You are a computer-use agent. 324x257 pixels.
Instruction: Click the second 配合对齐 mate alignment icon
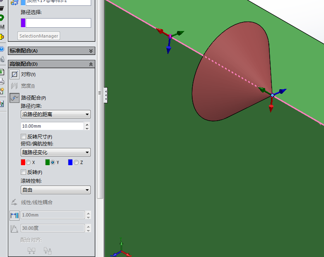[x=48, y=251]
